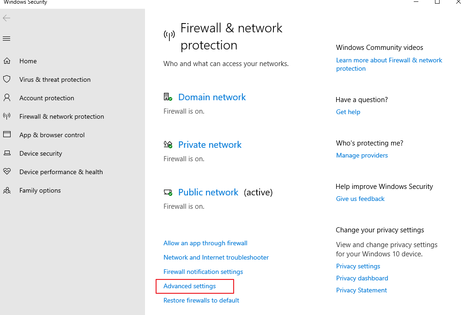Click the Virus & threat protection shield icon
The image size is (465, 315).
click(7, 79)
